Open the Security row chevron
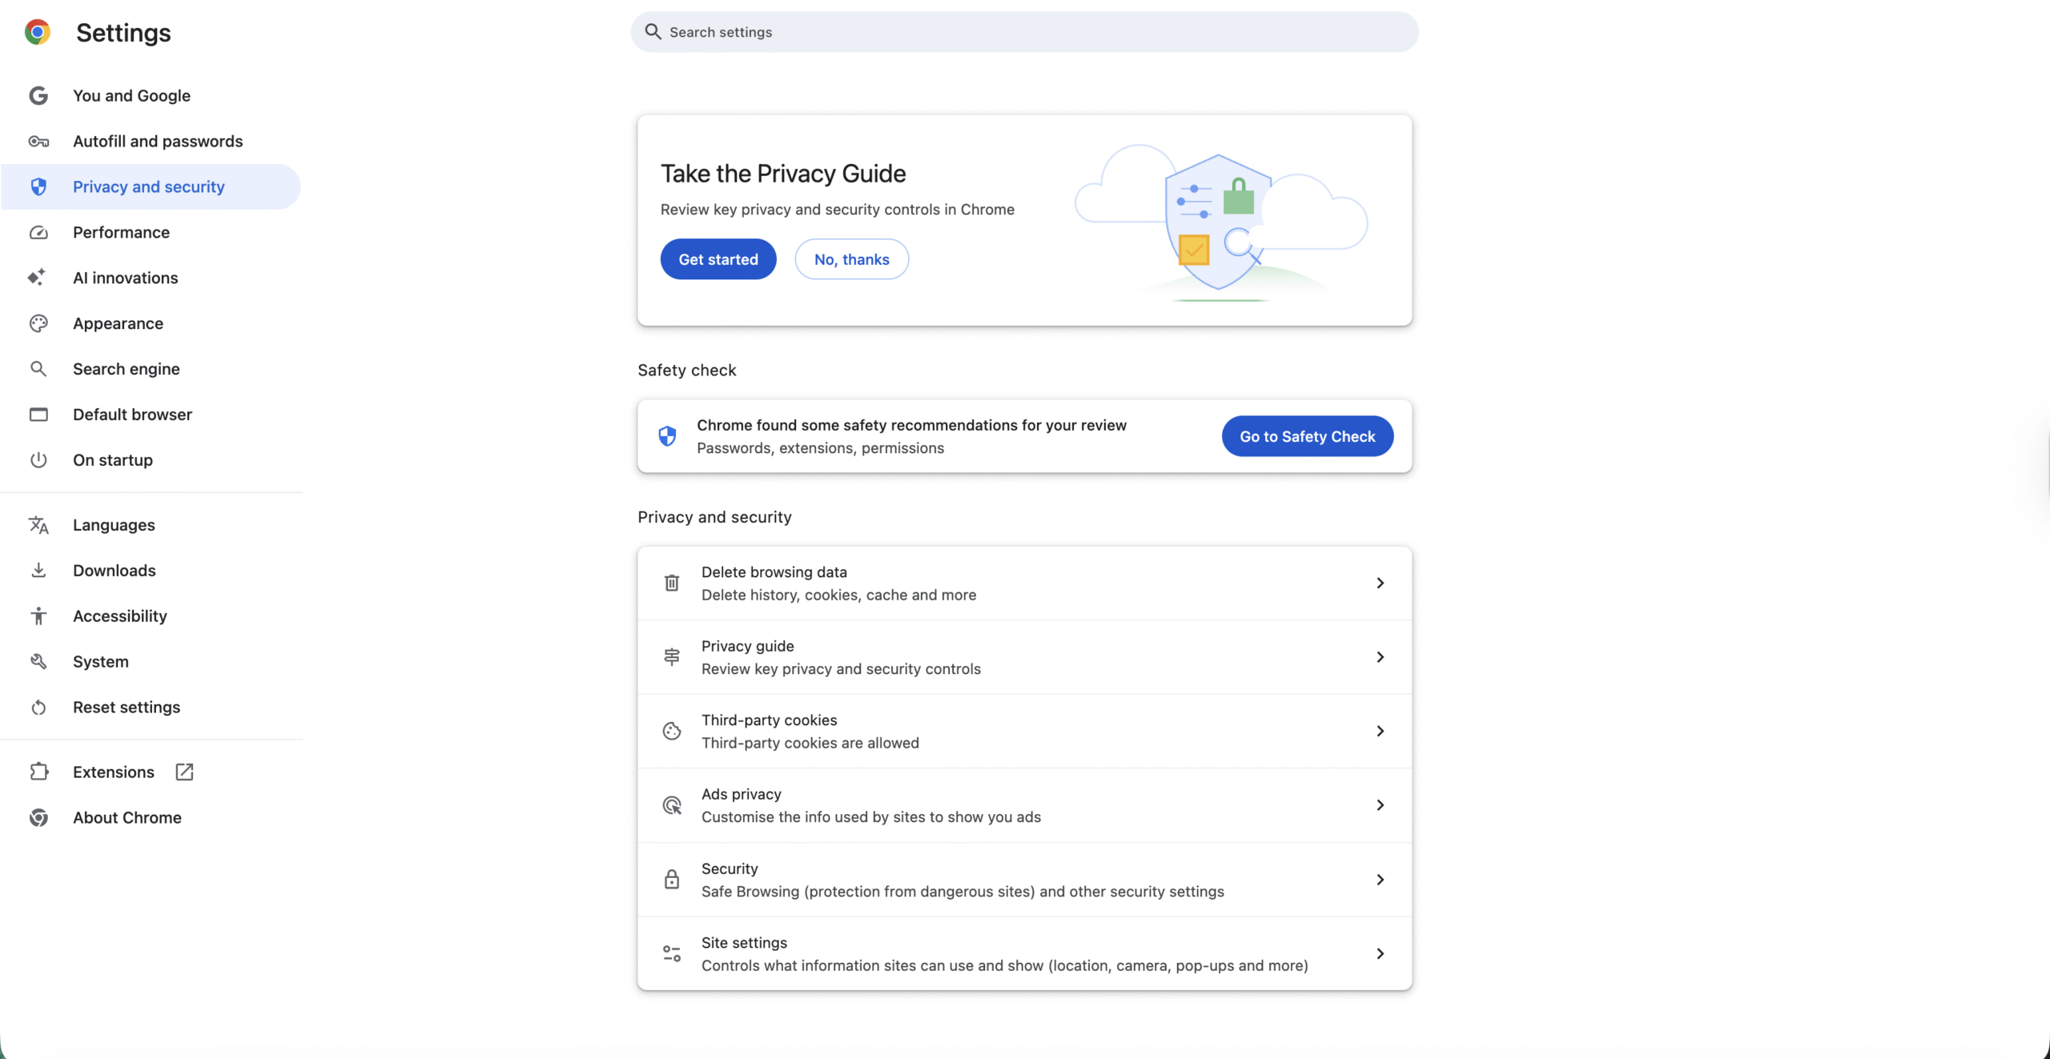Viewport: 2050px width, 1059px height. point(1380,879)
